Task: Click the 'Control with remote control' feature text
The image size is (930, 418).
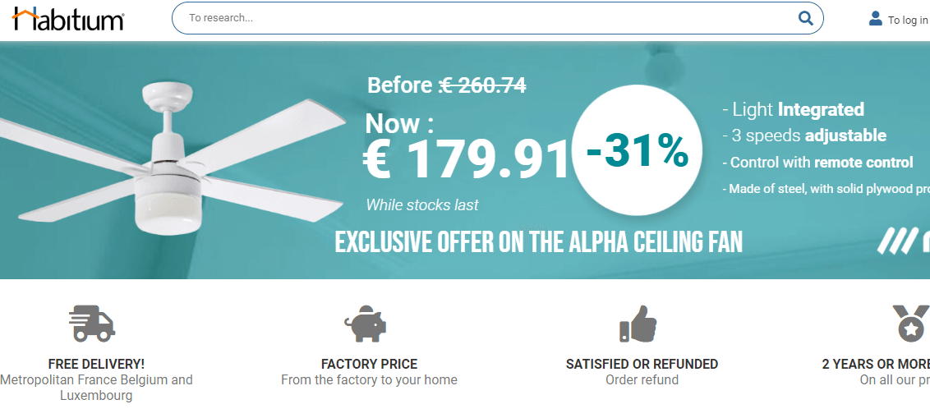Action: 817,163
